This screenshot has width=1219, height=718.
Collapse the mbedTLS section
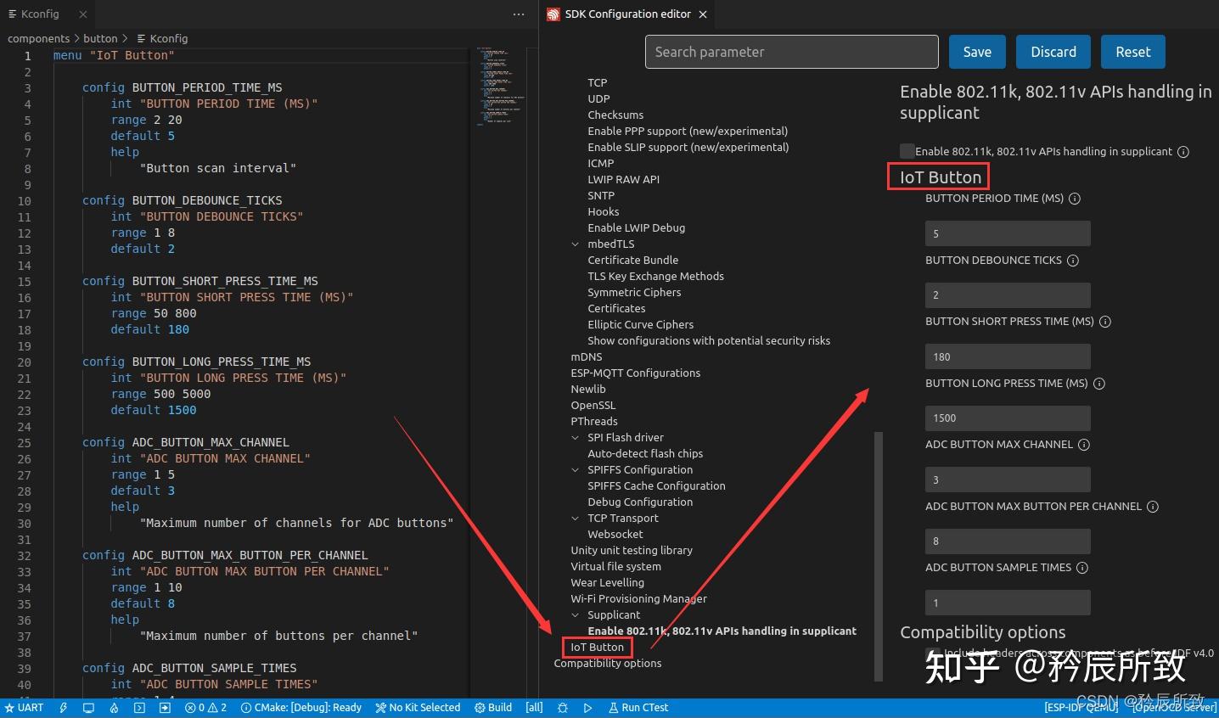[576, 244]
